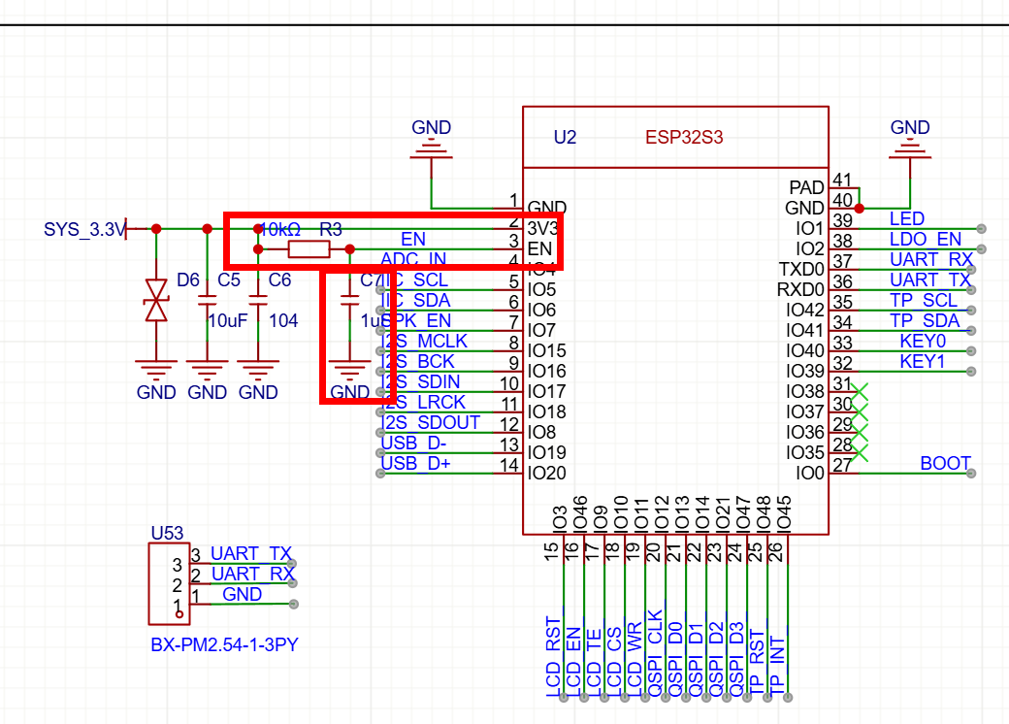Select the C5 capacitor symbol
Viewport: 1009px width, 724px height.
pyautogui.click(x=208, y=300)
